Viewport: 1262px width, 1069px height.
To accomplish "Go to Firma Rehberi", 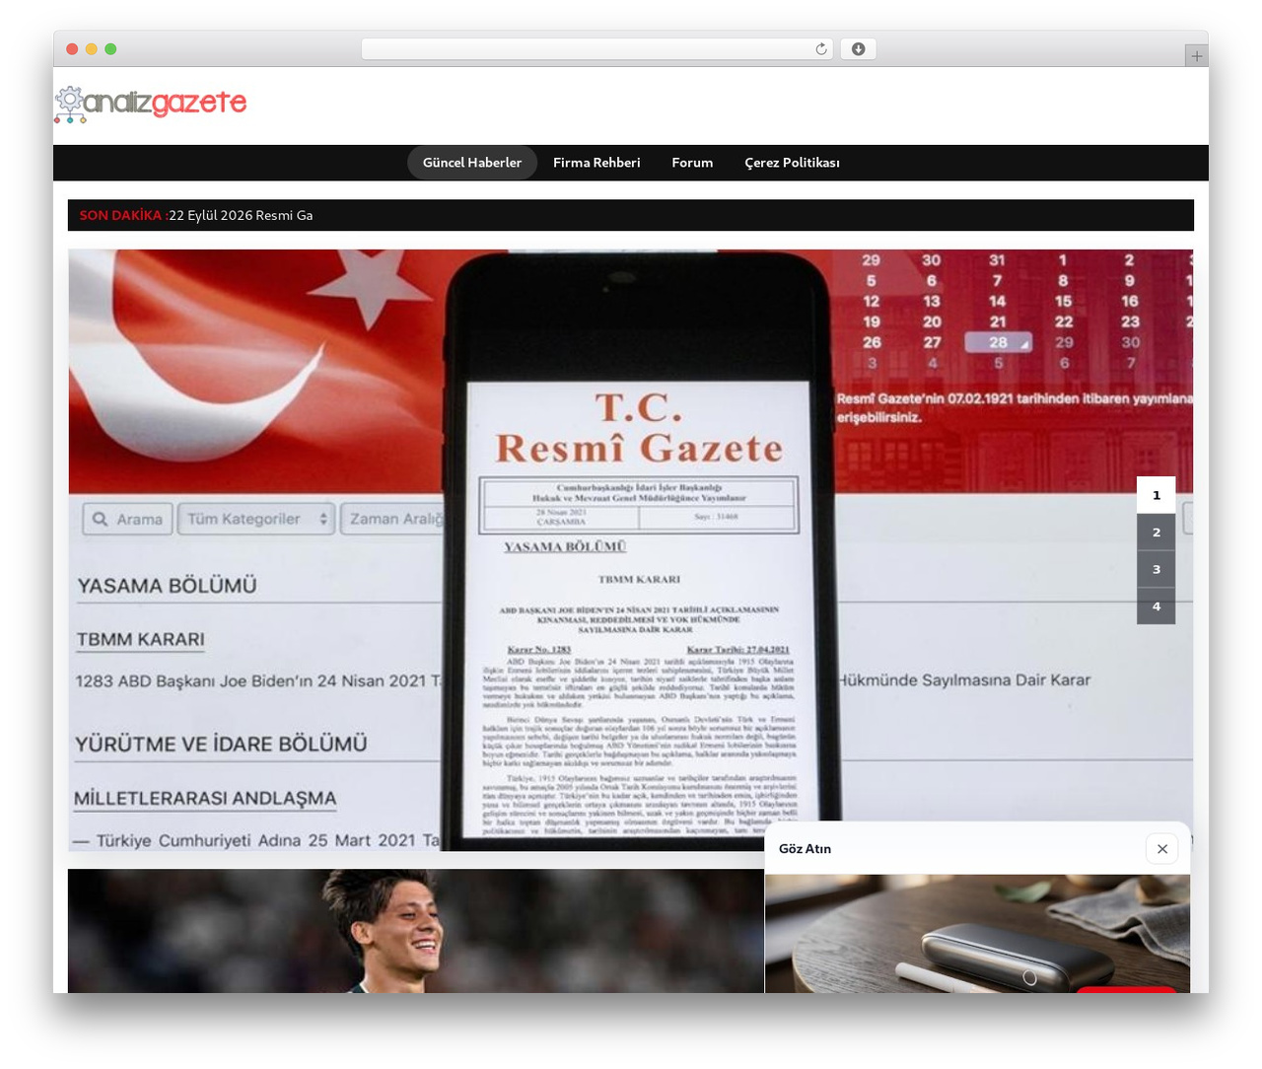I will click(x=596, y=163).
